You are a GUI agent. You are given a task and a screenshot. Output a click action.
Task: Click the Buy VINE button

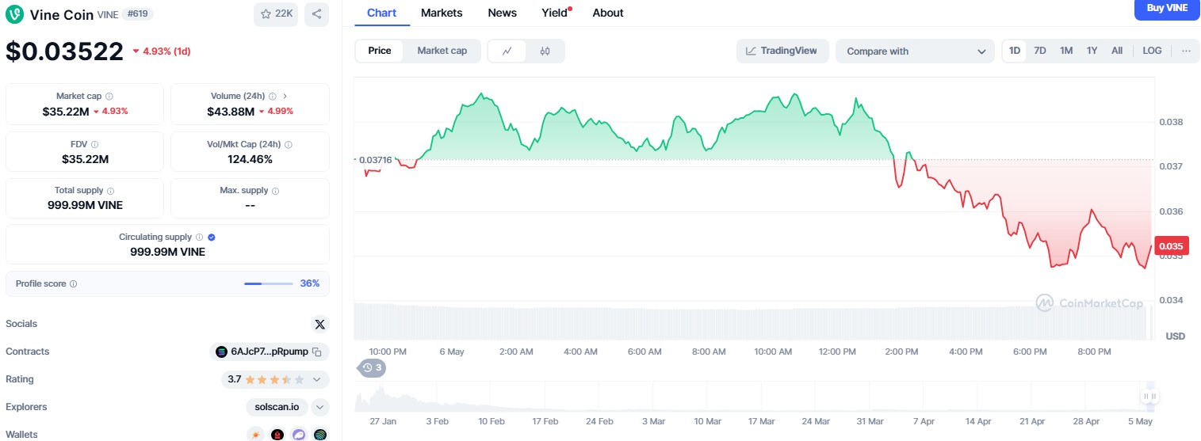(x=1167, y=9)
